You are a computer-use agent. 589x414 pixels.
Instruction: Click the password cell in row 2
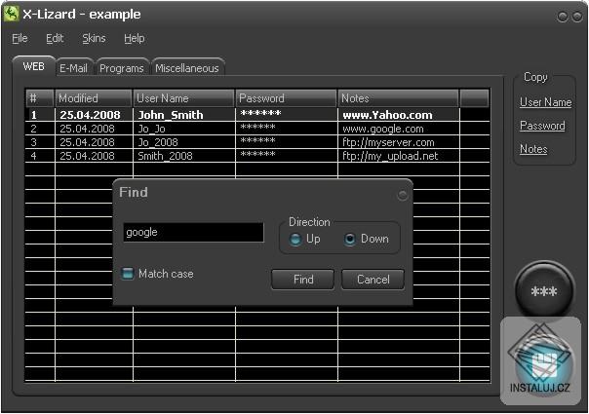coord(287,129)
